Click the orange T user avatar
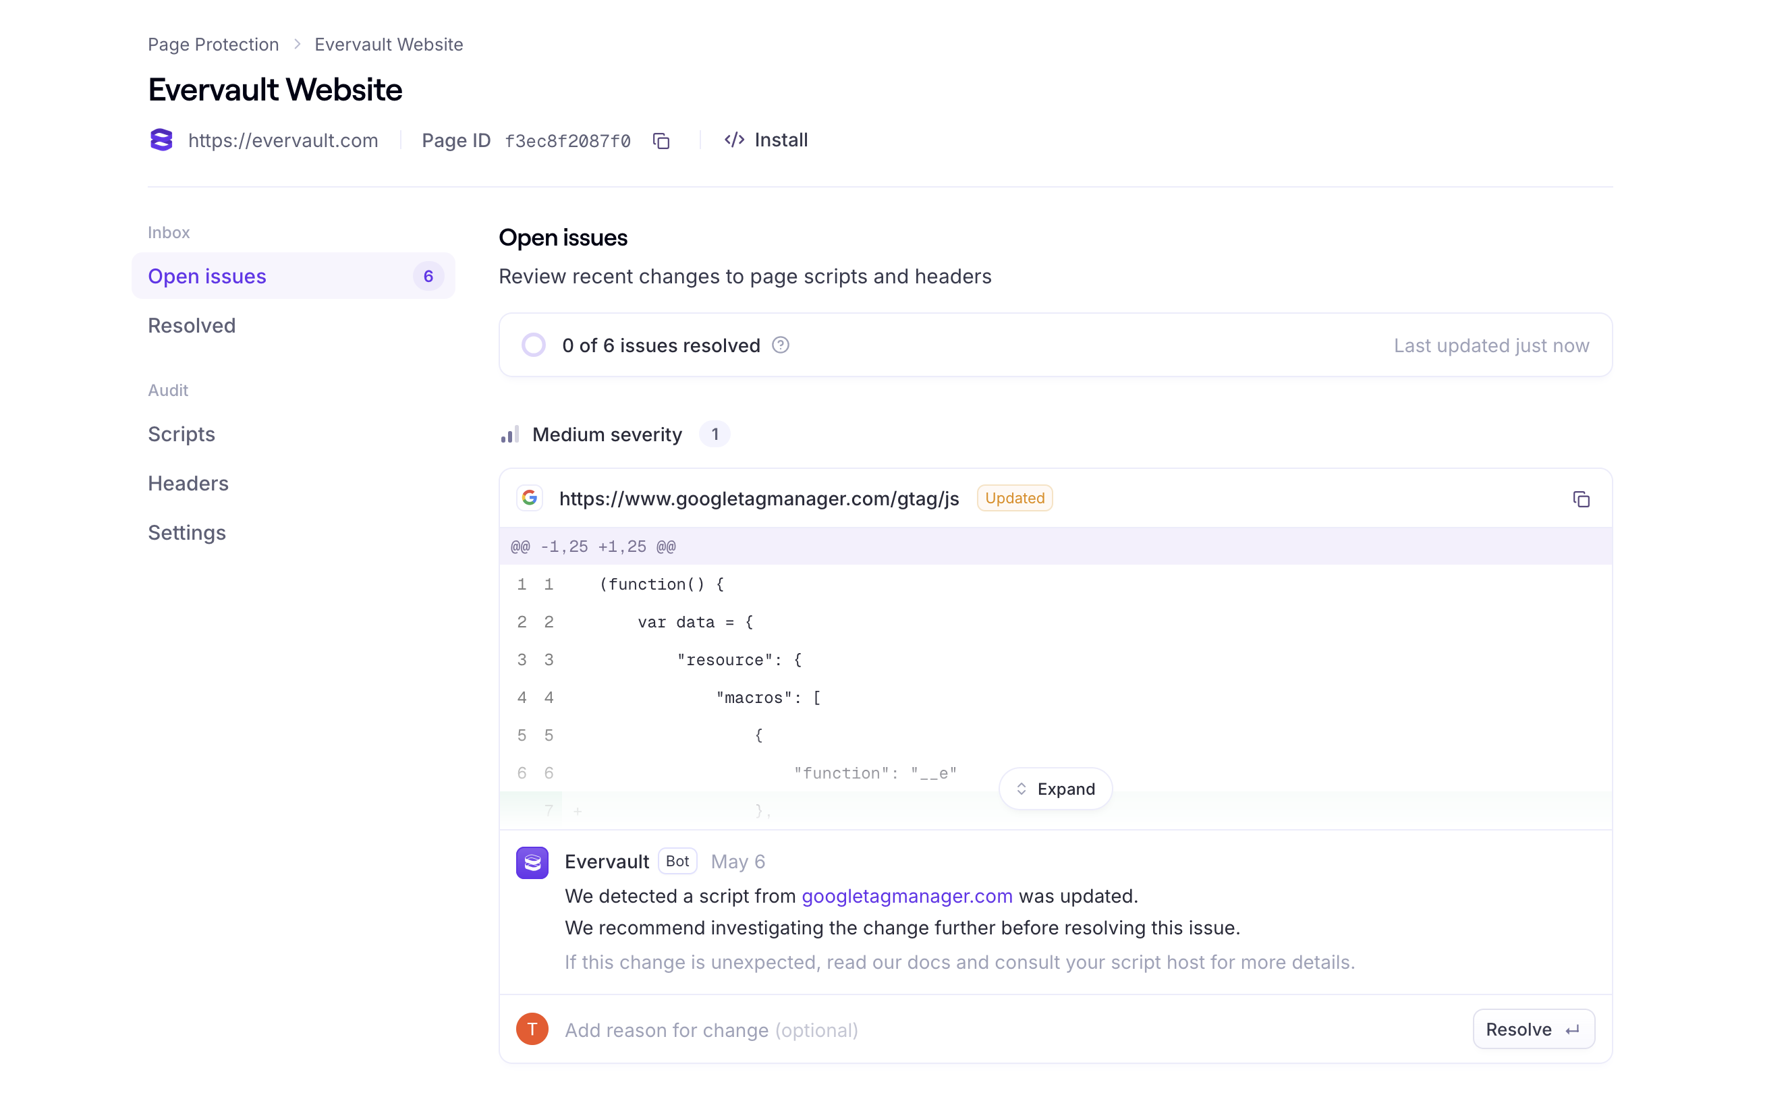Image resolution: width=1788 pixels, height=1097 pixels. (532, 1029)
